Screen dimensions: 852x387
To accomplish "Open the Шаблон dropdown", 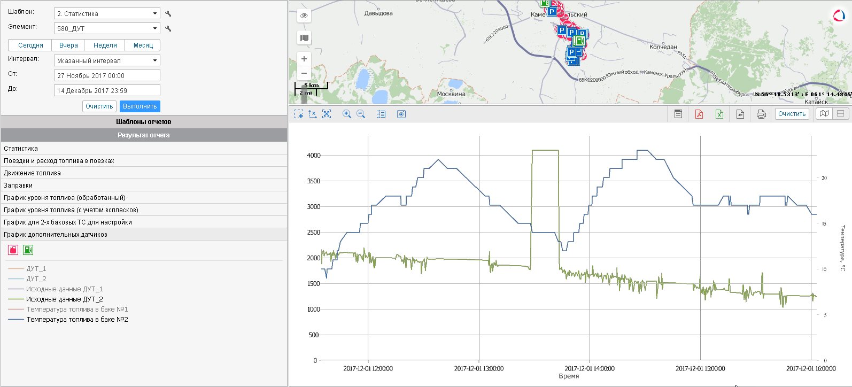I will click(107, 14).
